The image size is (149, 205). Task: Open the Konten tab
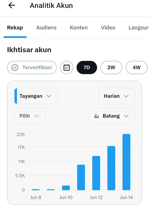click(79, 28)
